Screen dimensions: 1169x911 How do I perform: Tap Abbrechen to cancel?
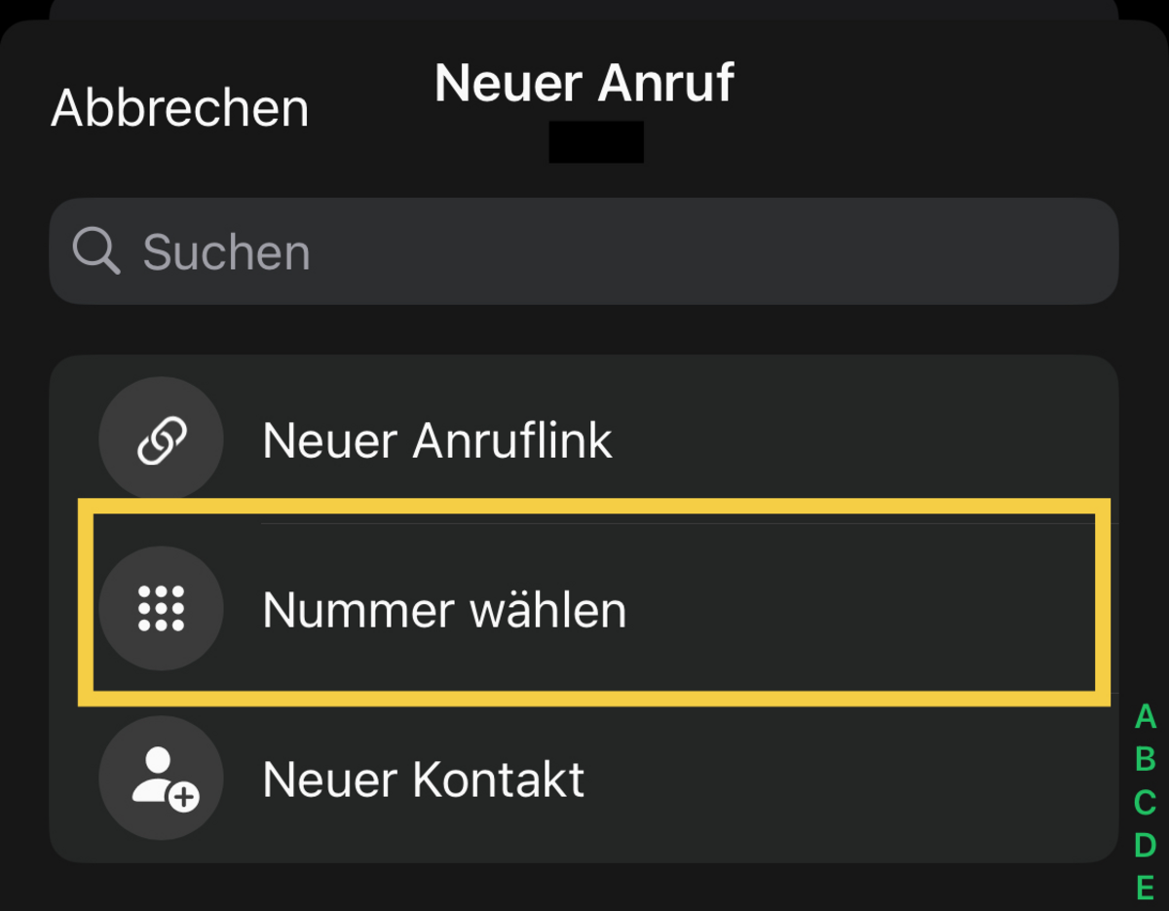click(x=180, y=107)
